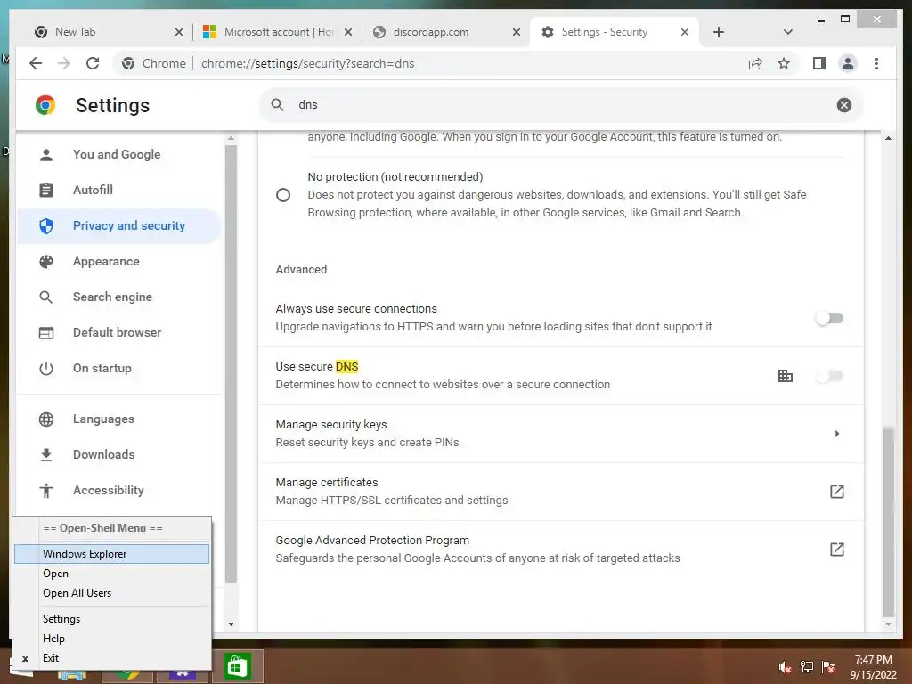Expand the tab search dropdown arrow
The width and height of the screenshot is (912, 684).
[787, 32]
